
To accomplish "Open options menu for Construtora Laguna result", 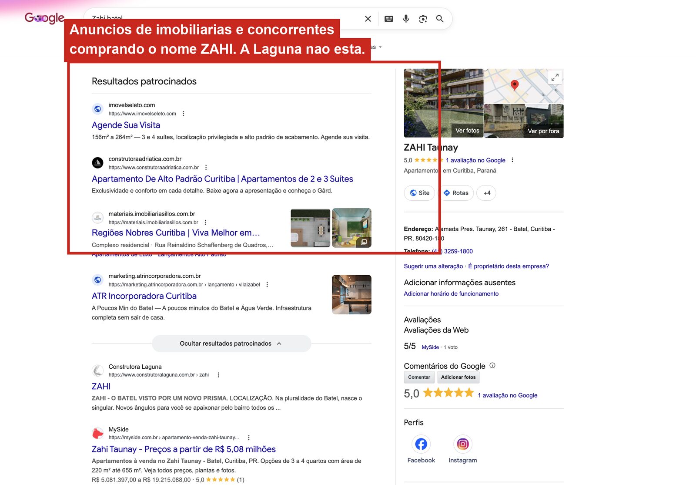I will click(x=218, y=375).
